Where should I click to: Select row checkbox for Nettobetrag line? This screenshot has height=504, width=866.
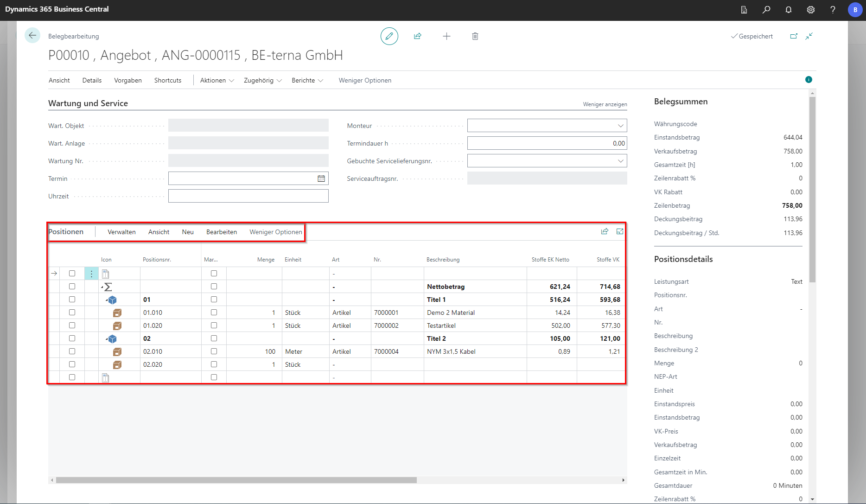pyautogui.click(x=72, y=287)
